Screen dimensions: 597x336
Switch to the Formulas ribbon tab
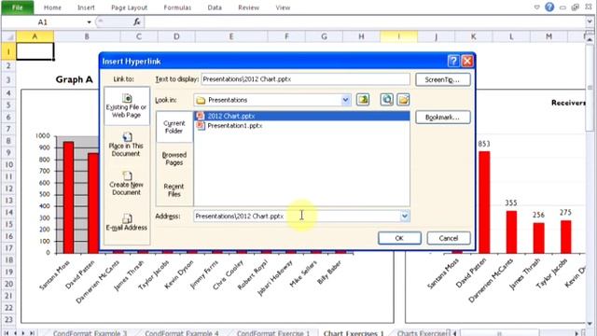point(177,7)
